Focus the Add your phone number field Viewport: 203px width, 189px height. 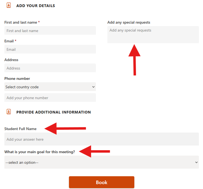[x=50, y=98]
